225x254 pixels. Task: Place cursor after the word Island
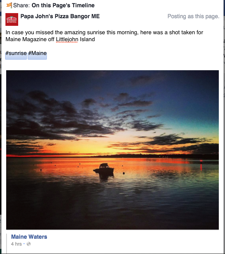pyautogui.click(x=95, y=39)
